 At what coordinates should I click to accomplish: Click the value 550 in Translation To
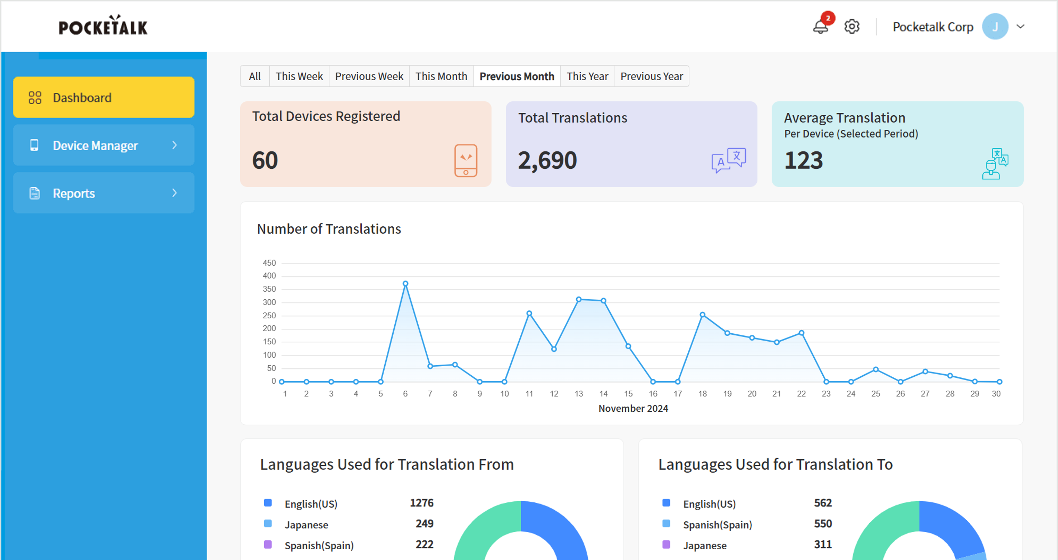823,523
